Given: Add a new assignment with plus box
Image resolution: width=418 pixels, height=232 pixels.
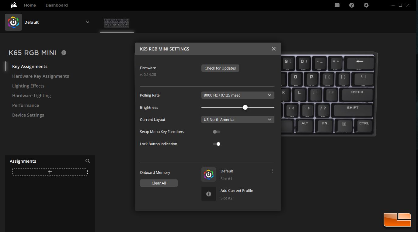Looking at the screenshot, I should click(50, 172).
